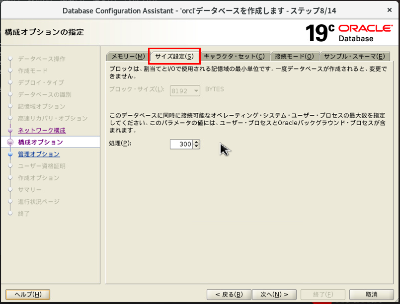Click inside the 処理 number field
400x304 pixels.
pyautogui.click(x=182, y=144)
